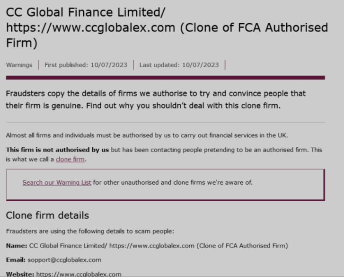Click the "CC Global Finance Limited/" page title
The height and width of the screenshot is (277, 344).
(x=86, y=12)
